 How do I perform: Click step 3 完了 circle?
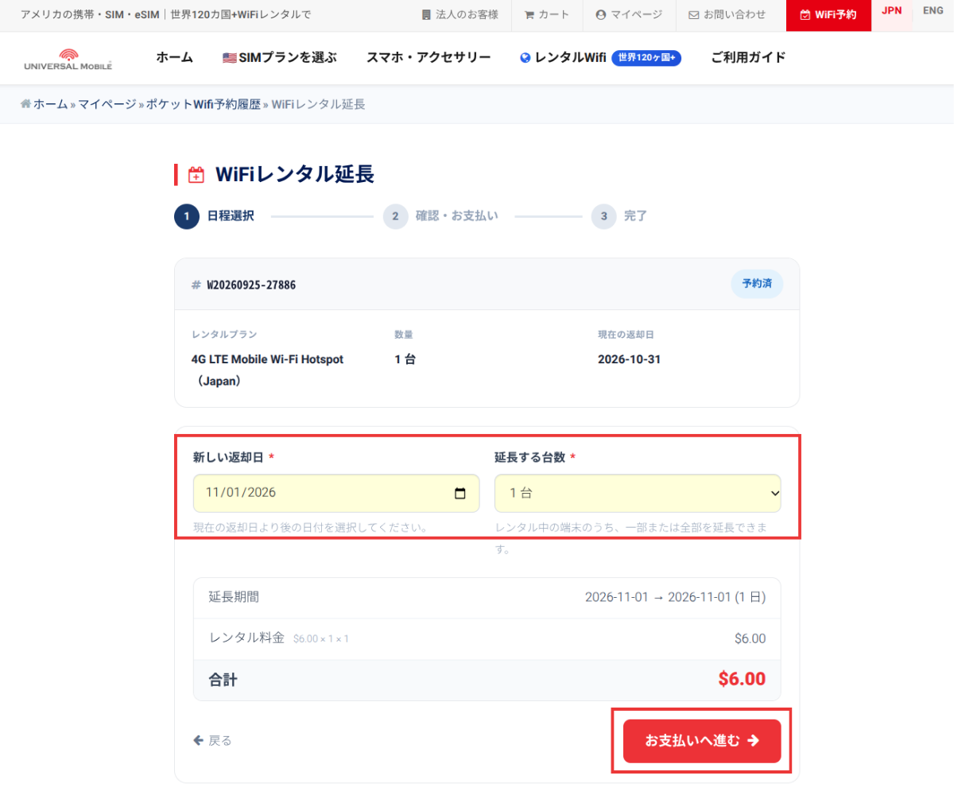point(604,216)
